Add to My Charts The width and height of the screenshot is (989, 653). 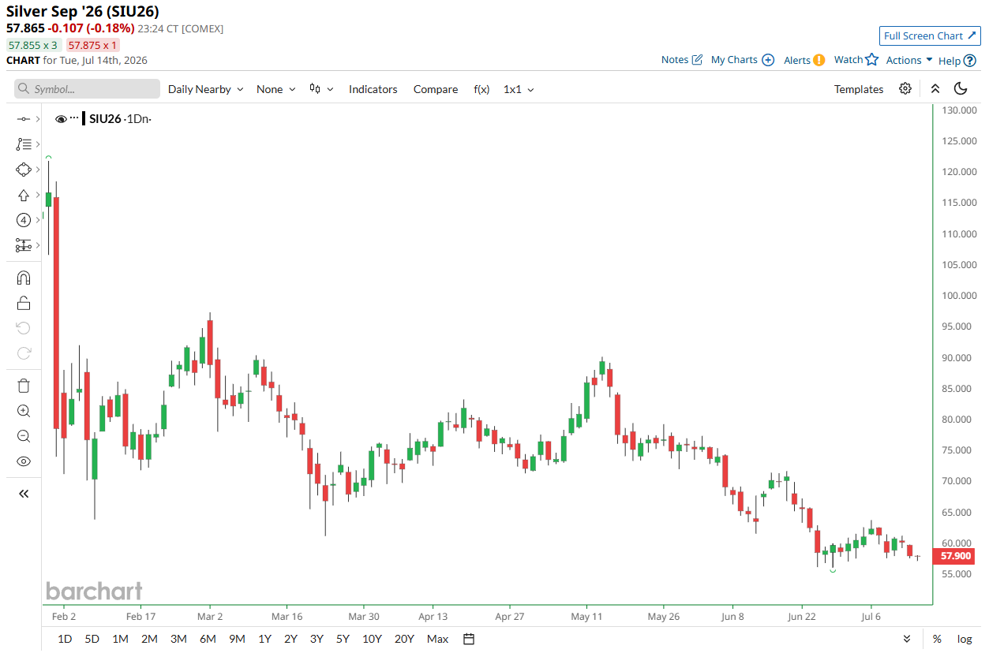coord(743,60)
